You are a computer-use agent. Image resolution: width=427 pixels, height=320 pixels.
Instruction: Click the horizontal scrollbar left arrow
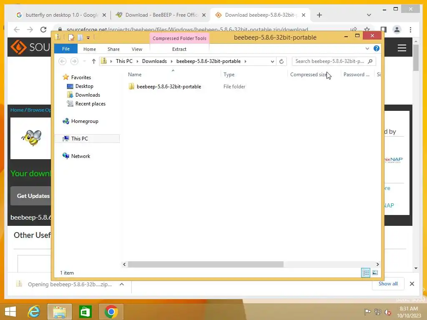click(124, 264)
